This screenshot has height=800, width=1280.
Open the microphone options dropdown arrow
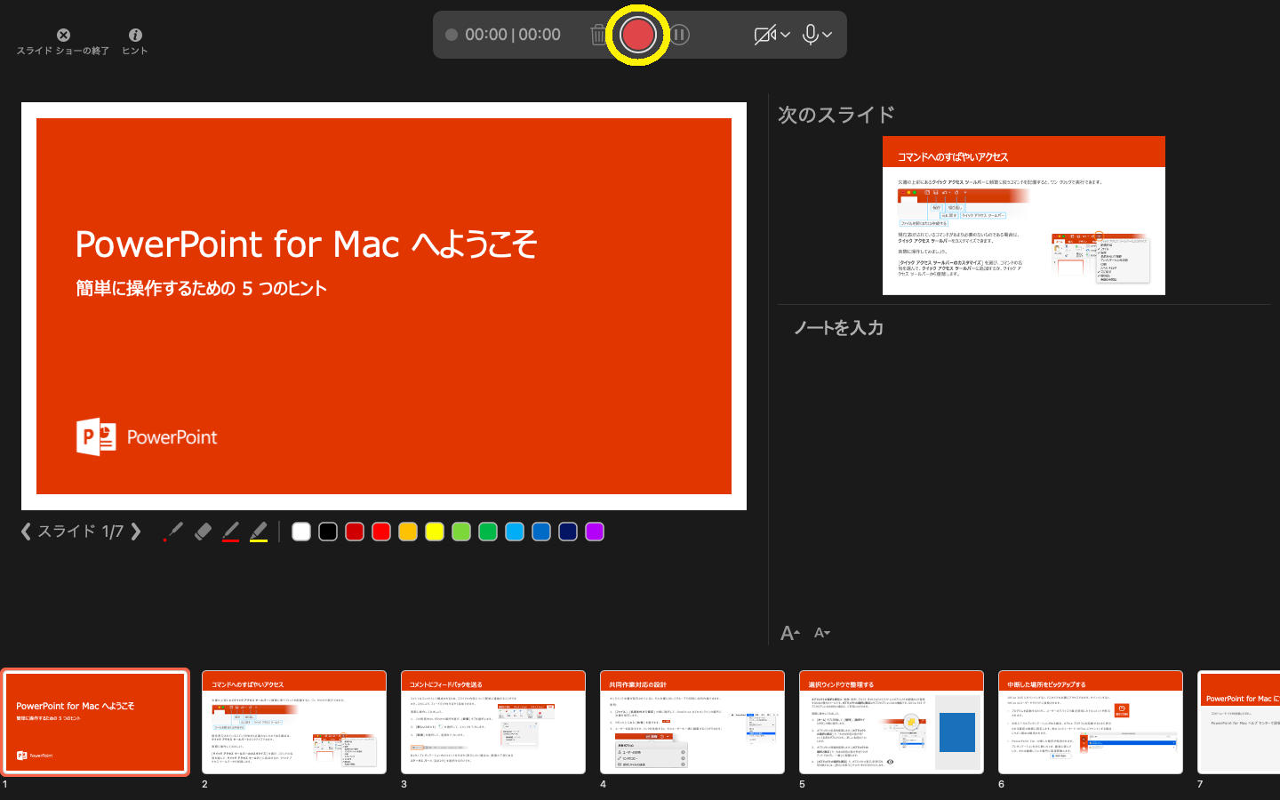click(828, 35)
